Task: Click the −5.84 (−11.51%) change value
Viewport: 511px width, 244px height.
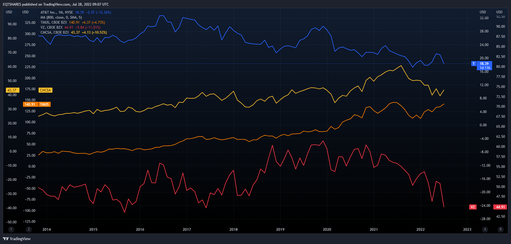Action: pos(88,27)
